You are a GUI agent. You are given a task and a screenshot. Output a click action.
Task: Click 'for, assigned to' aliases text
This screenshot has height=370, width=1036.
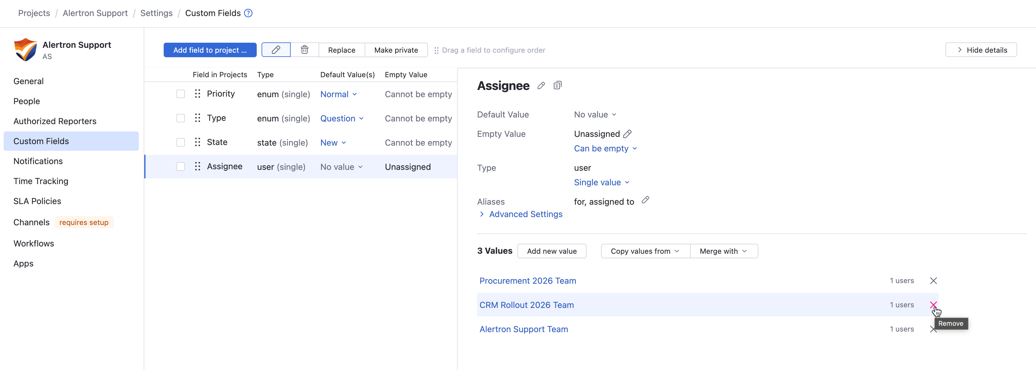(604, 202)
